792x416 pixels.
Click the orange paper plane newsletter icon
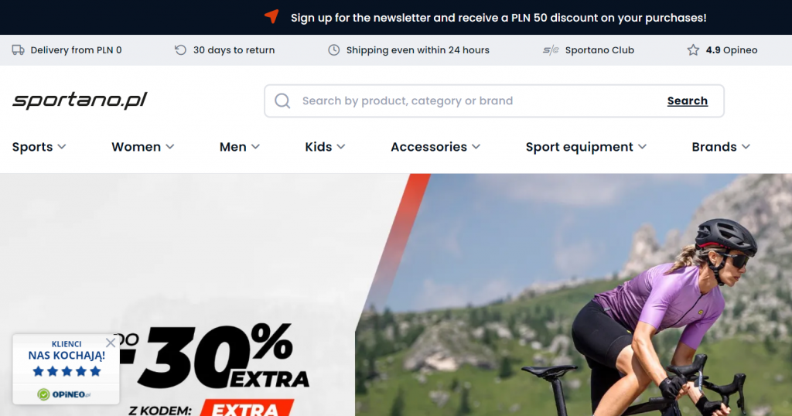pyautogui.click(x=271, y=17)
